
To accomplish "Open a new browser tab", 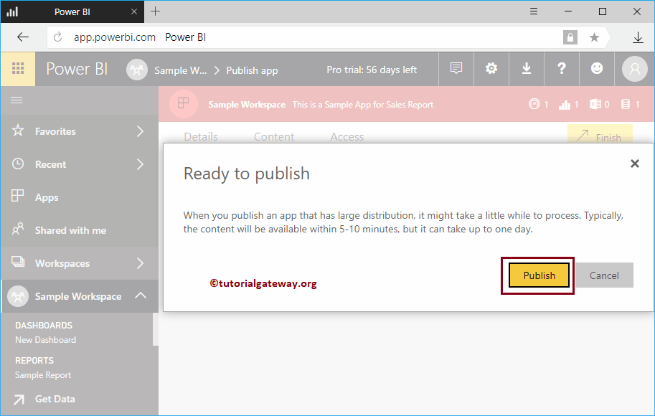I will [155, 11].
